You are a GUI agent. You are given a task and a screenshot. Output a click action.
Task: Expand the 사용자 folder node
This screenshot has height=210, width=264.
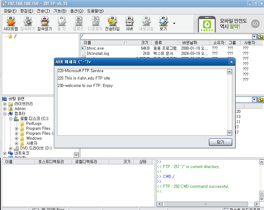tap(16, 144)
